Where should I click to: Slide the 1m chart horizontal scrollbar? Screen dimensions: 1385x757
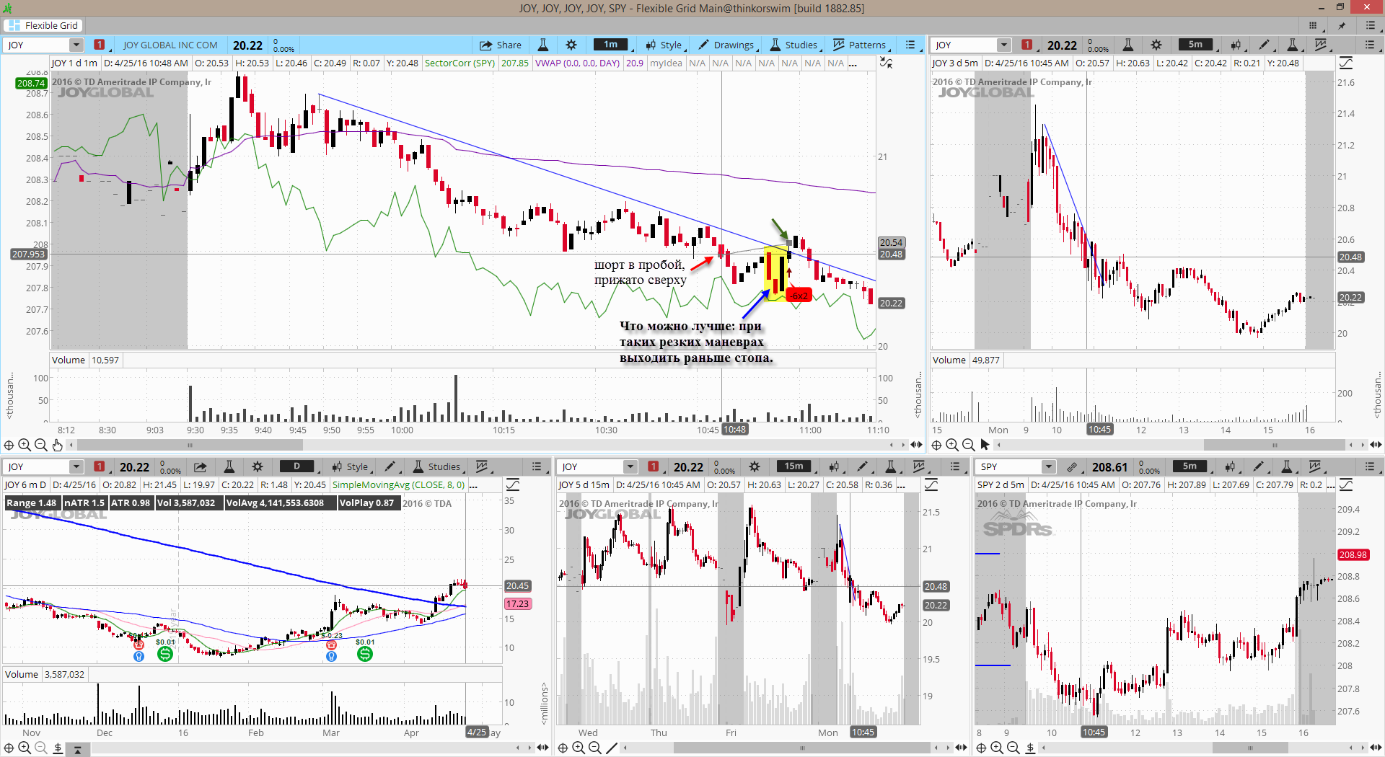coord(189,445)
